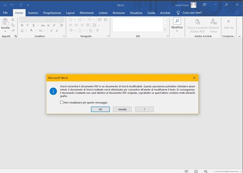Image resolution: width=243 pixels, height=173 pixels.
Task: Switch to the Riferimenti tab
Action: tap(86, 13)
